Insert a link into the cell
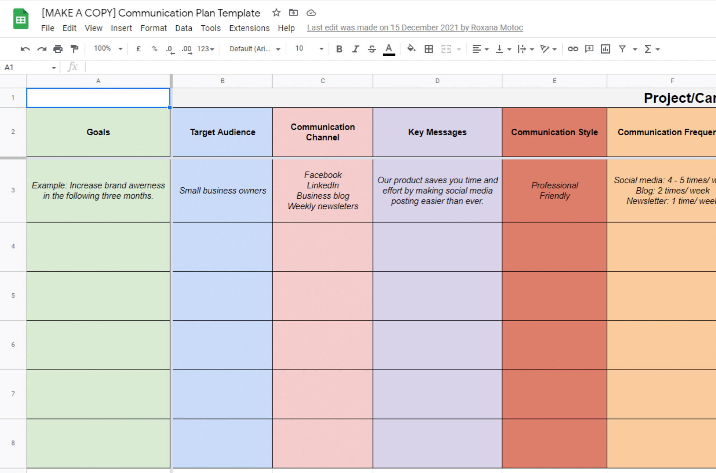716x473 pixels. click(573, 48)
